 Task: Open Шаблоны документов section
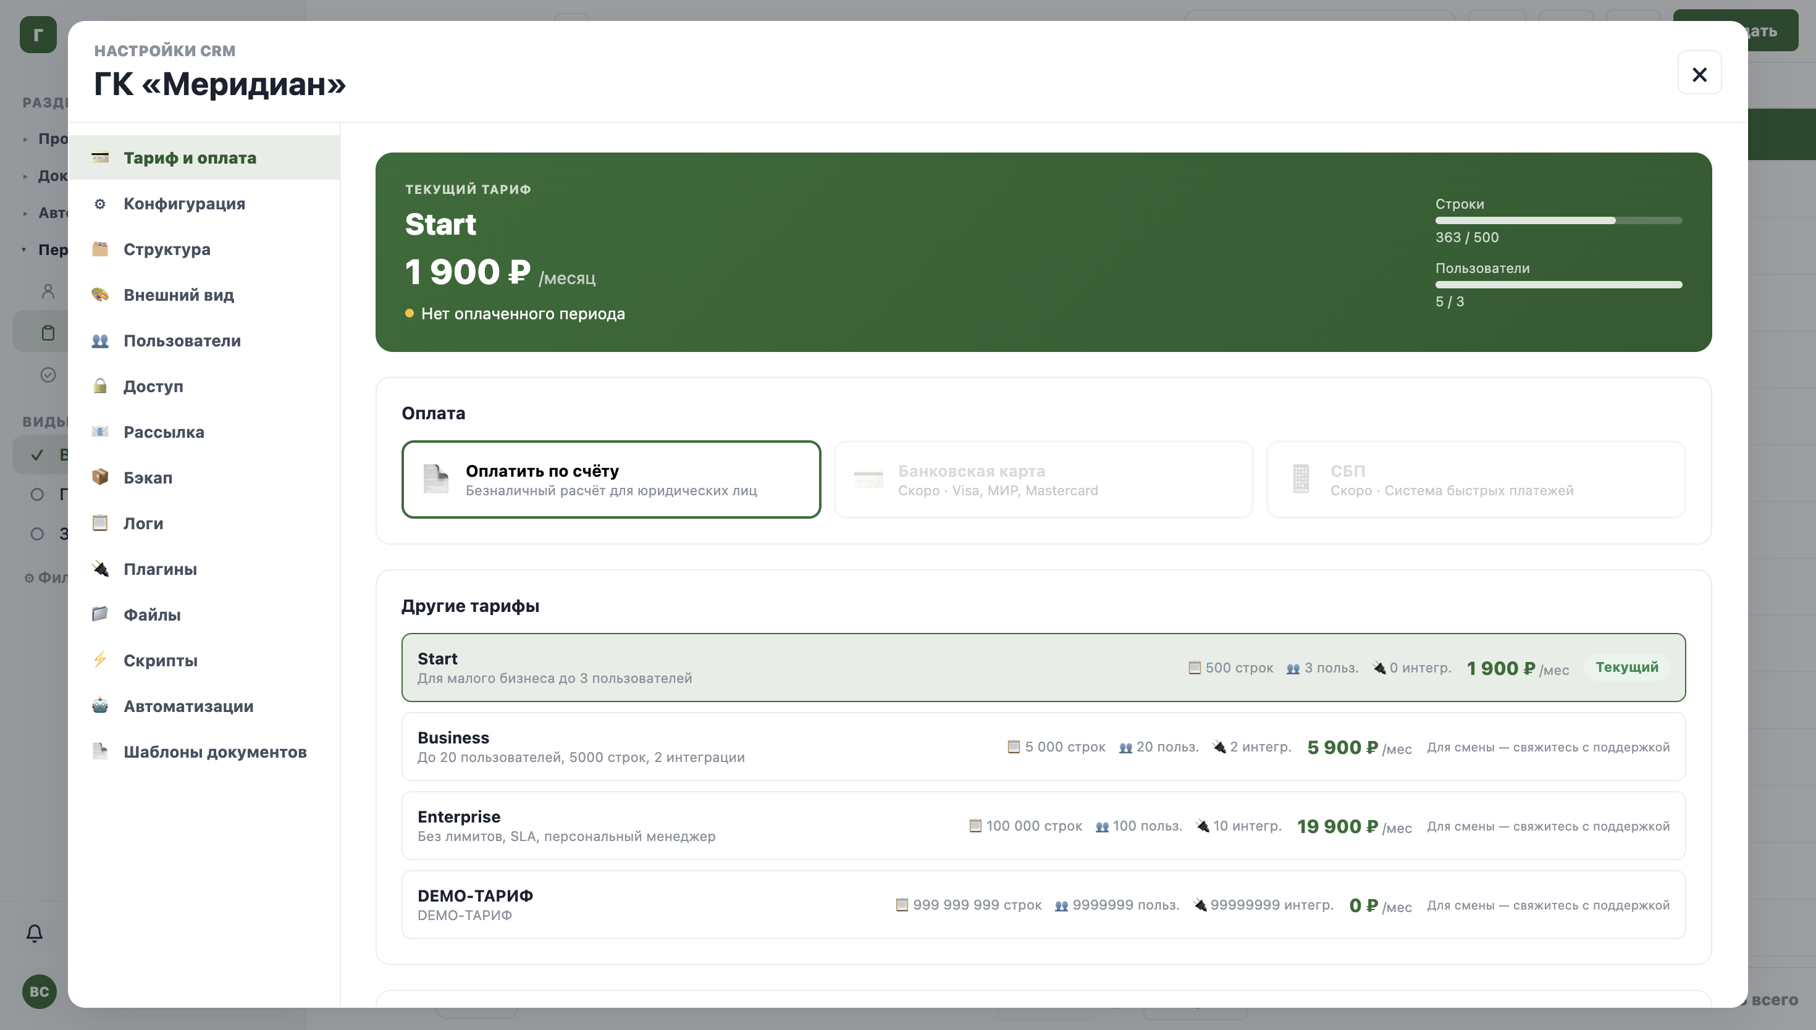click(204, 752)
